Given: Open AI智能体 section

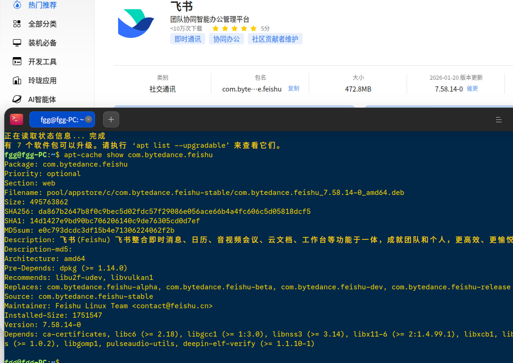Looking at the screenshot, I should click(42, 100).
